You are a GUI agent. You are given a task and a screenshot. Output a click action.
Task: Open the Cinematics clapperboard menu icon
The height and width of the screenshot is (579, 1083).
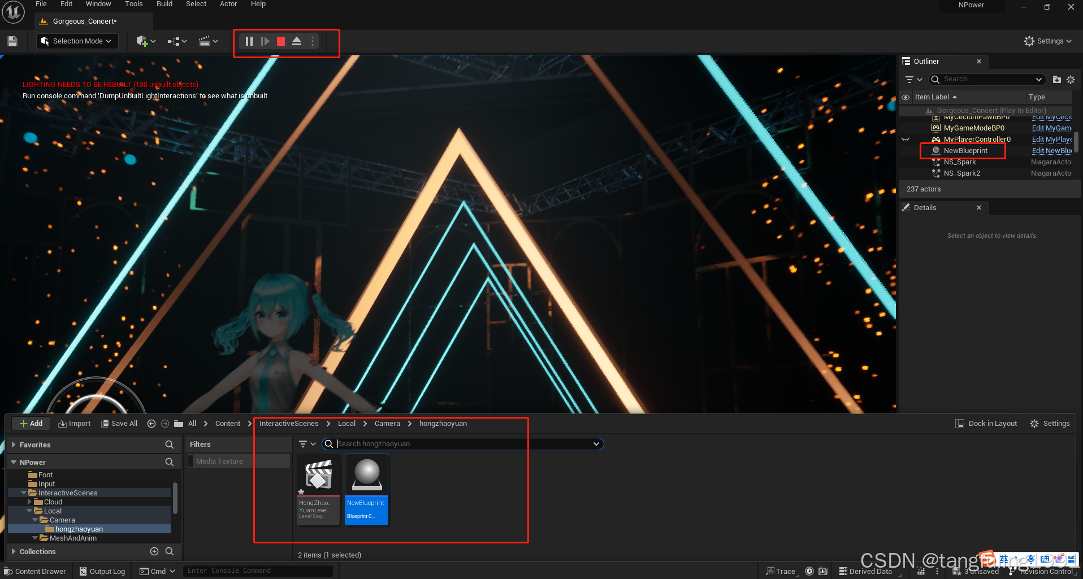tap(208, 41)
